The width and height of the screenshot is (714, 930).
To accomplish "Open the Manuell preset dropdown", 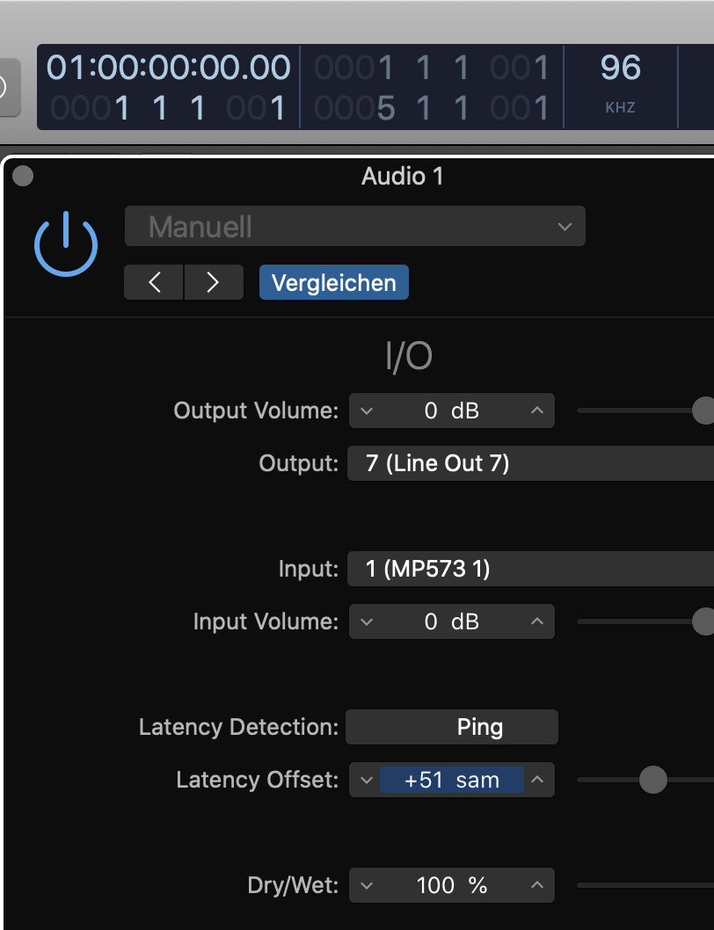I will pyautogui.click(x=355, y=226).
